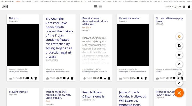Close the orange X floating menu
192x106 pixels.
(x=179, y=93)
